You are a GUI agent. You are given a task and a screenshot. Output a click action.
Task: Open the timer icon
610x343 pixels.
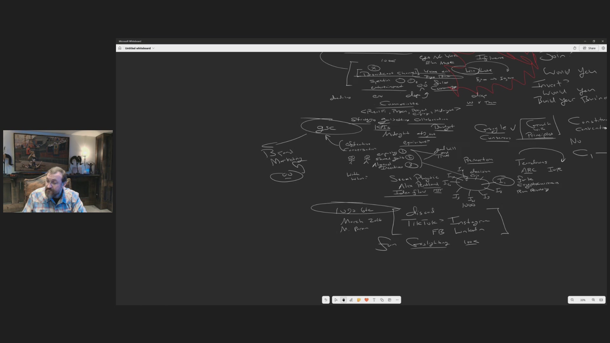(575, 48)
